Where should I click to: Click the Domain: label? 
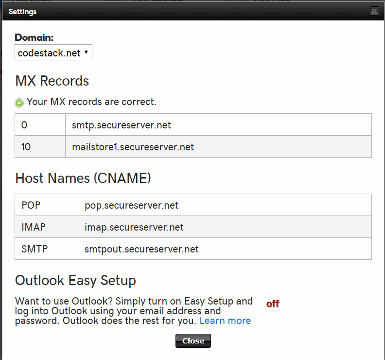click(34, 37)
